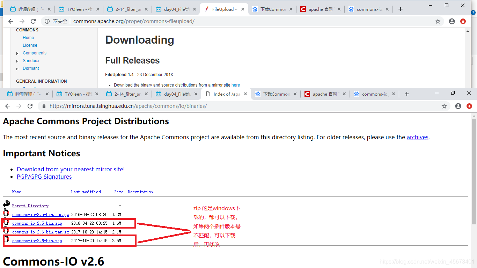
Task: Open new tab in back browser window
Action: pyautogui.click(x=401, y=9)
